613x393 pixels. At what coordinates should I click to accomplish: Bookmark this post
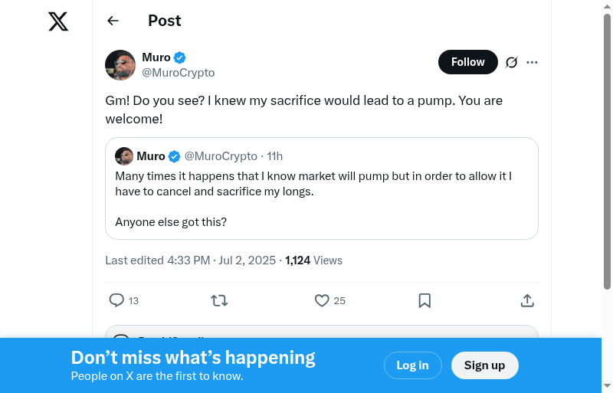[425, 300]
